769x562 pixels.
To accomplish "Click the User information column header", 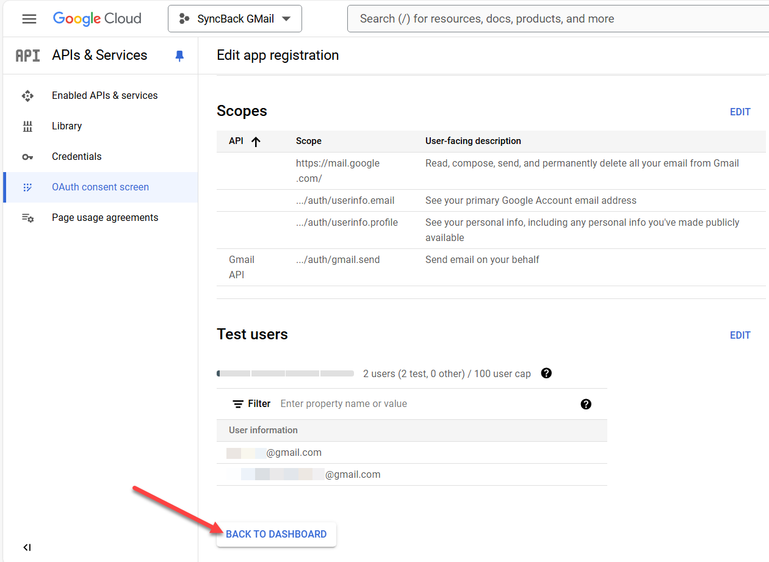I will [x=263, y=430].
